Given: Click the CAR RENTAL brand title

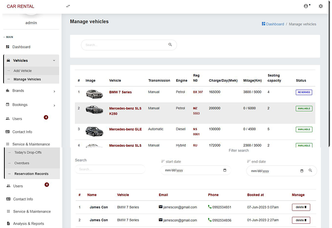Looking at the screenshot, I should tap(20, 6).
